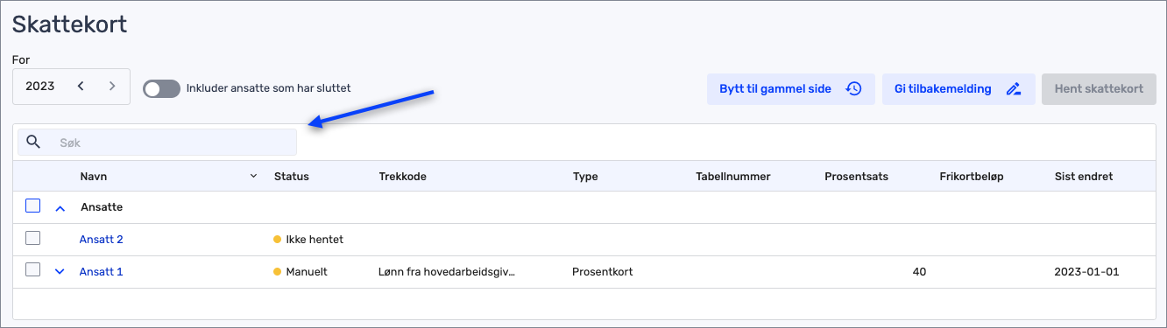Sort by the Sist endret column header
The image size is (1167, 328).
(1084, 176)
